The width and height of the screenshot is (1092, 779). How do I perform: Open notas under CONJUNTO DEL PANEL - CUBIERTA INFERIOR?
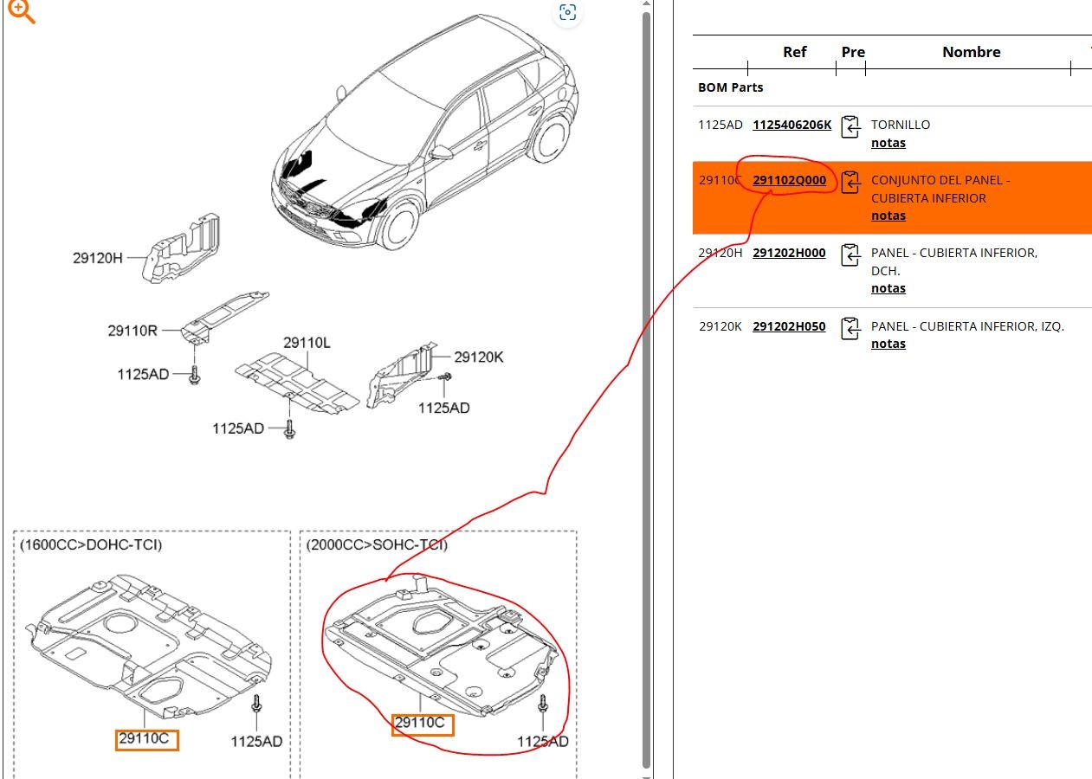point(888,216)
